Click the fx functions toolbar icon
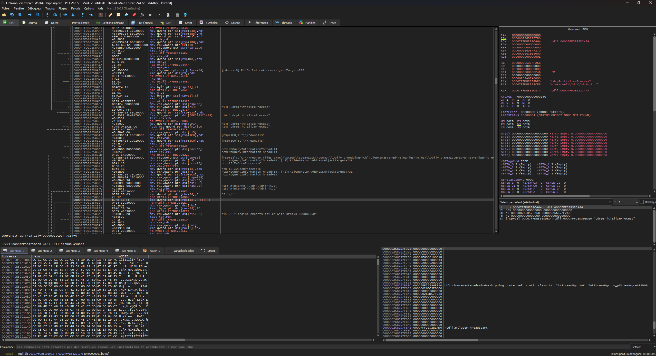Viewport: 656px width, 356px height. pyautogui.click(x=142, y=15)
